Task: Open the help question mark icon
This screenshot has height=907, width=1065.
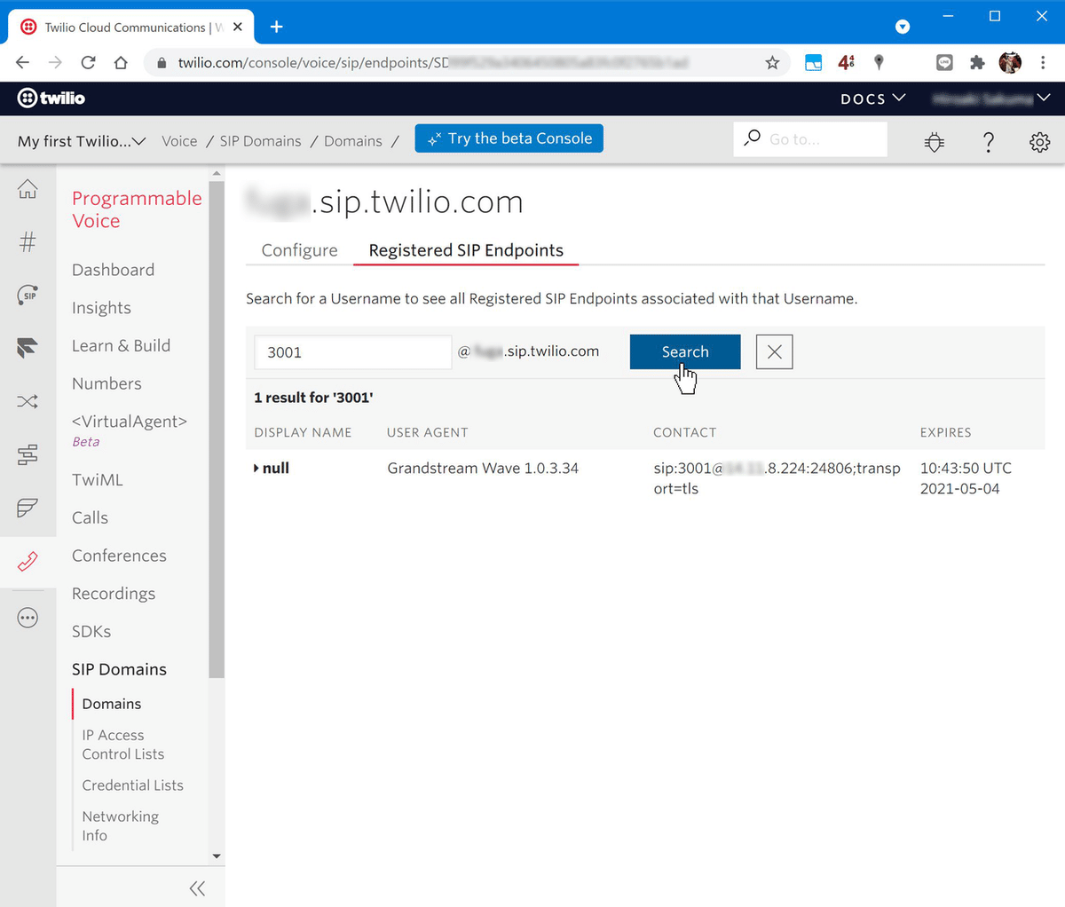Action: pyautogui.click(x=989, y=141)
